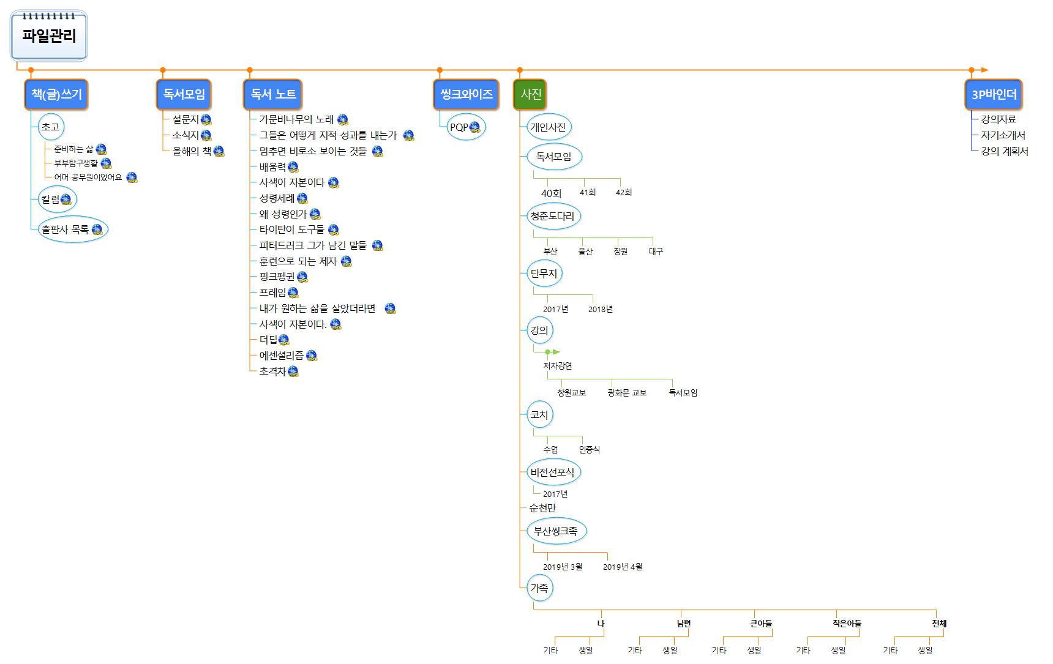Click the link icon next to 칼럼
Viewport: 1053px width, 664px height.
[x=66, y=200]
